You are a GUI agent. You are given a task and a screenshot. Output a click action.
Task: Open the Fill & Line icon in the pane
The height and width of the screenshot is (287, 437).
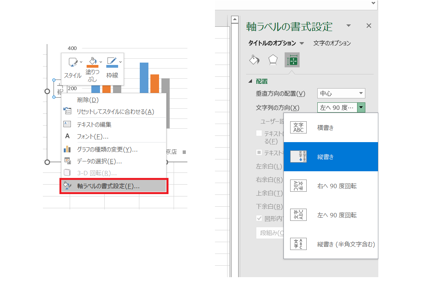pos(254,60)
